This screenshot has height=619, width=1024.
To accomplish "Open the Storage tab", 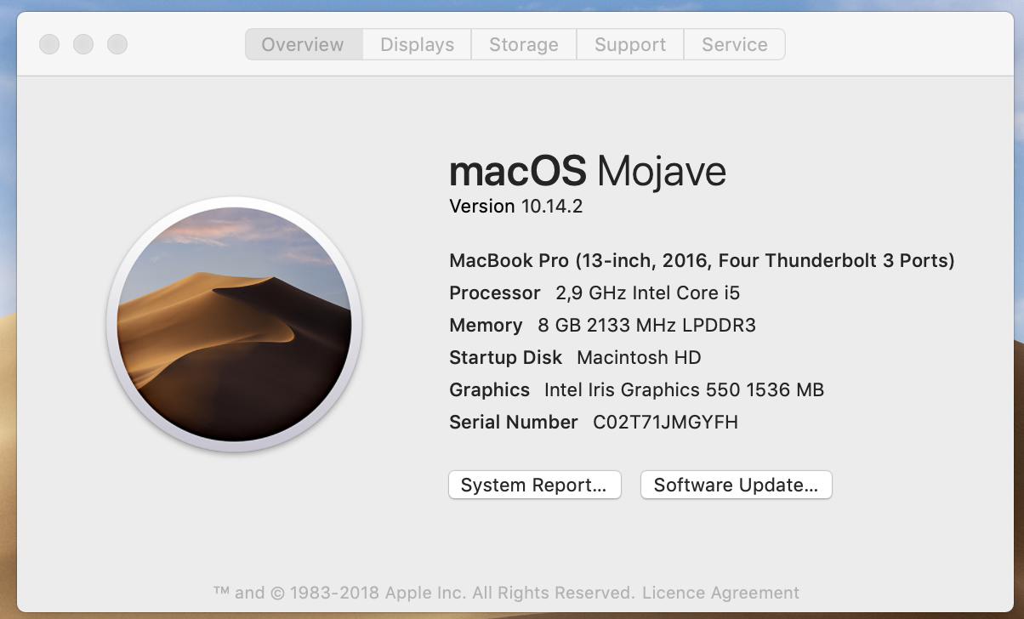I will pyautogui.click(x=523, y=44).
